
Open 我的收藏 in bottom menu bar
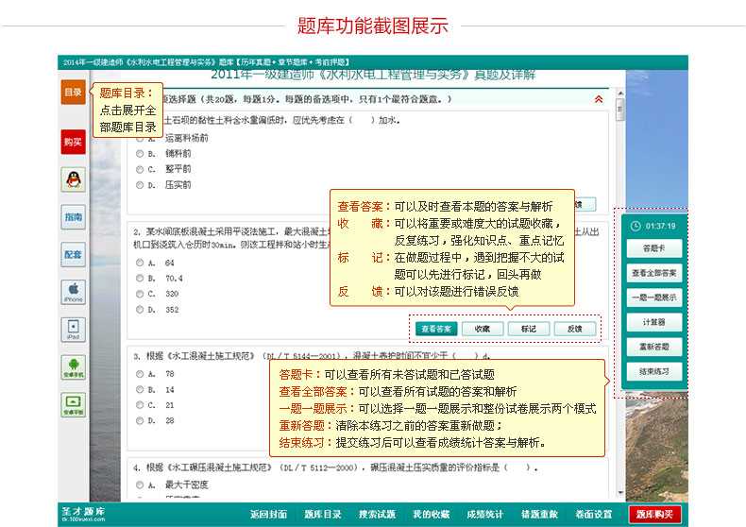click(431, 515)
